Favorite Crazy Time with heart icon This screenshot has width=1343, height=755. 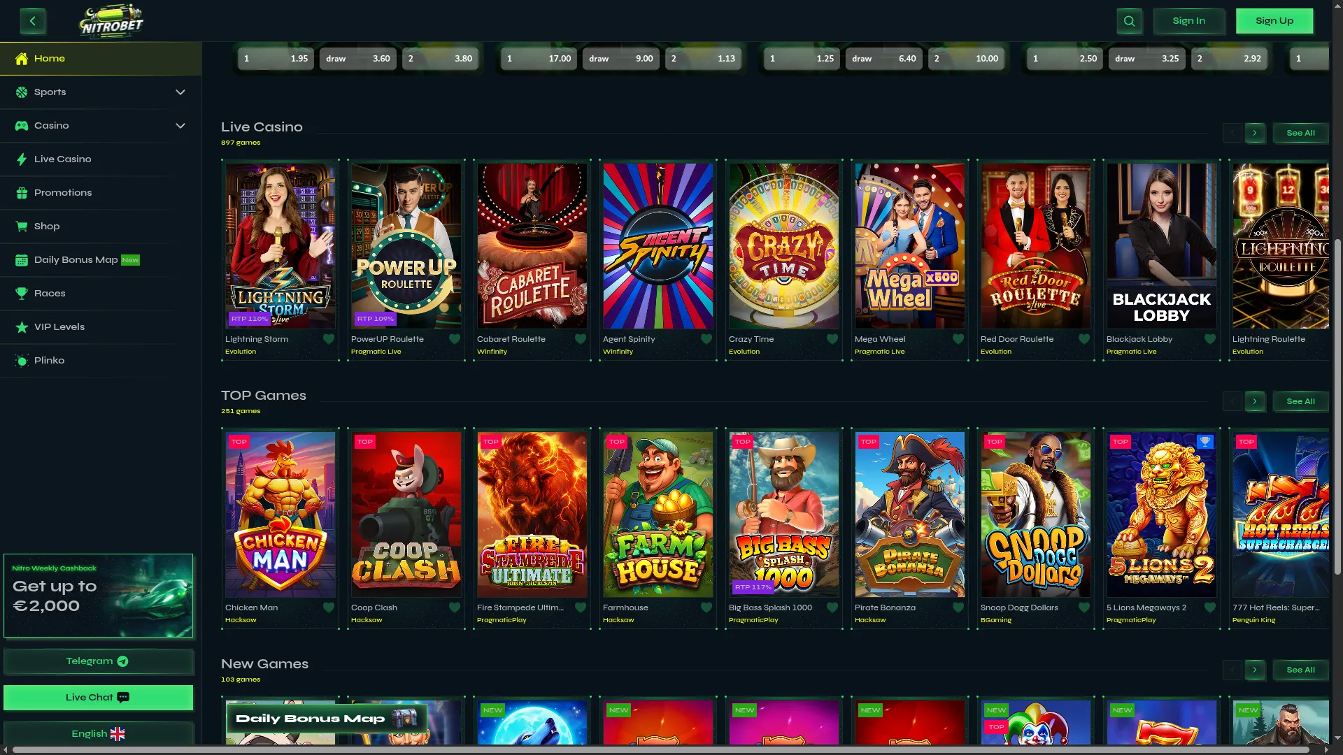click(832, 339)
